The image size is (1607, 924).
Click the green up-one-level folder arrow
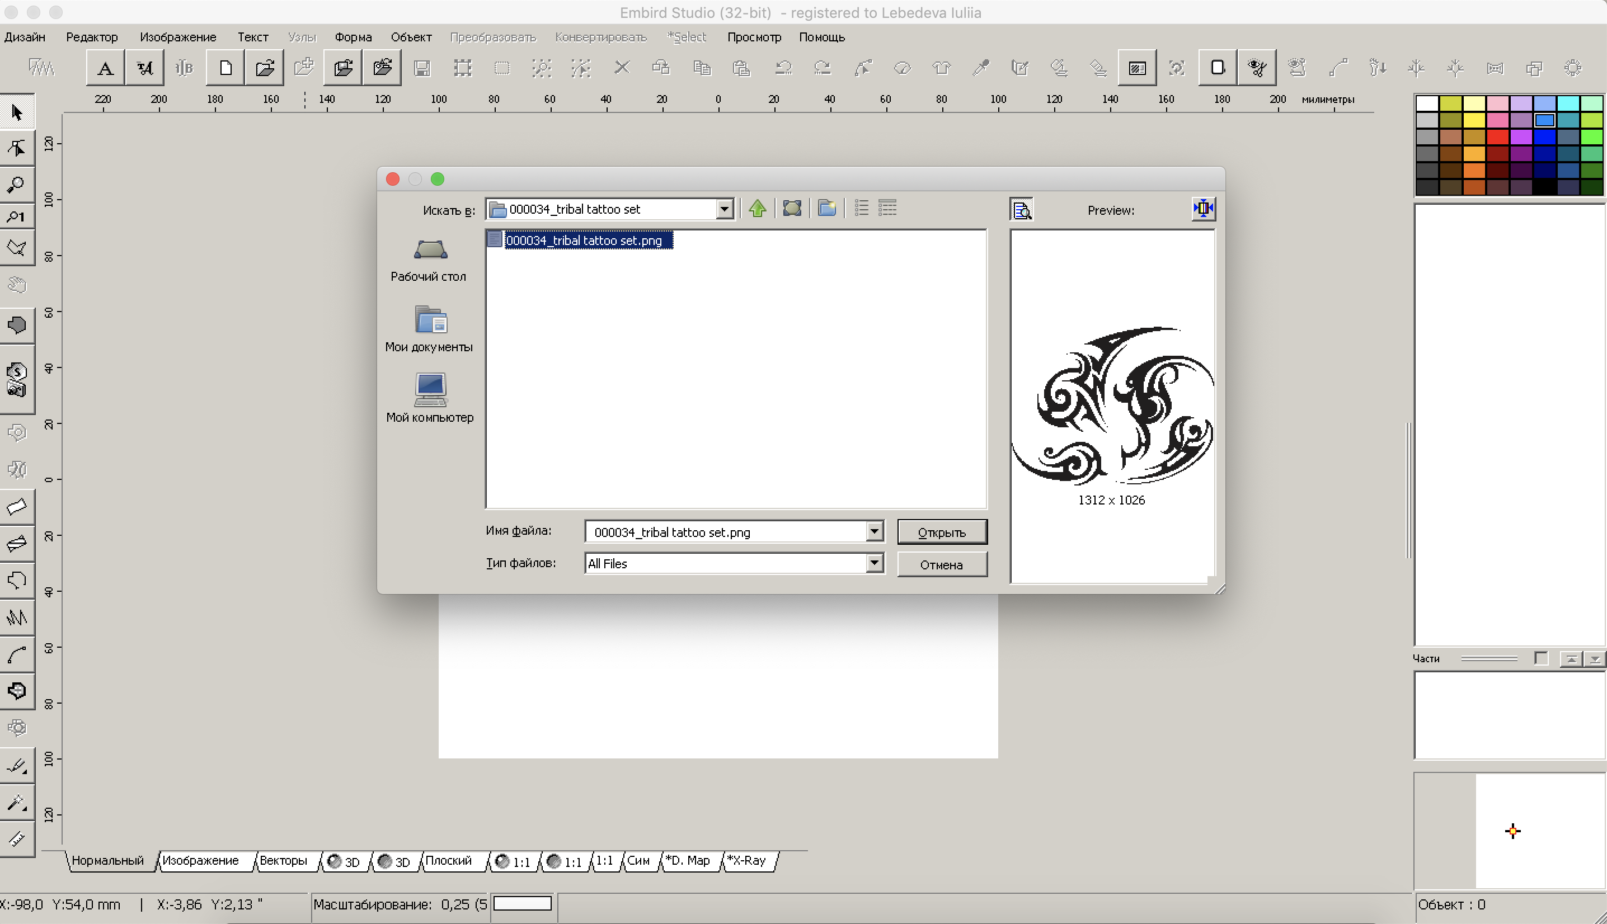pos(757,208)
